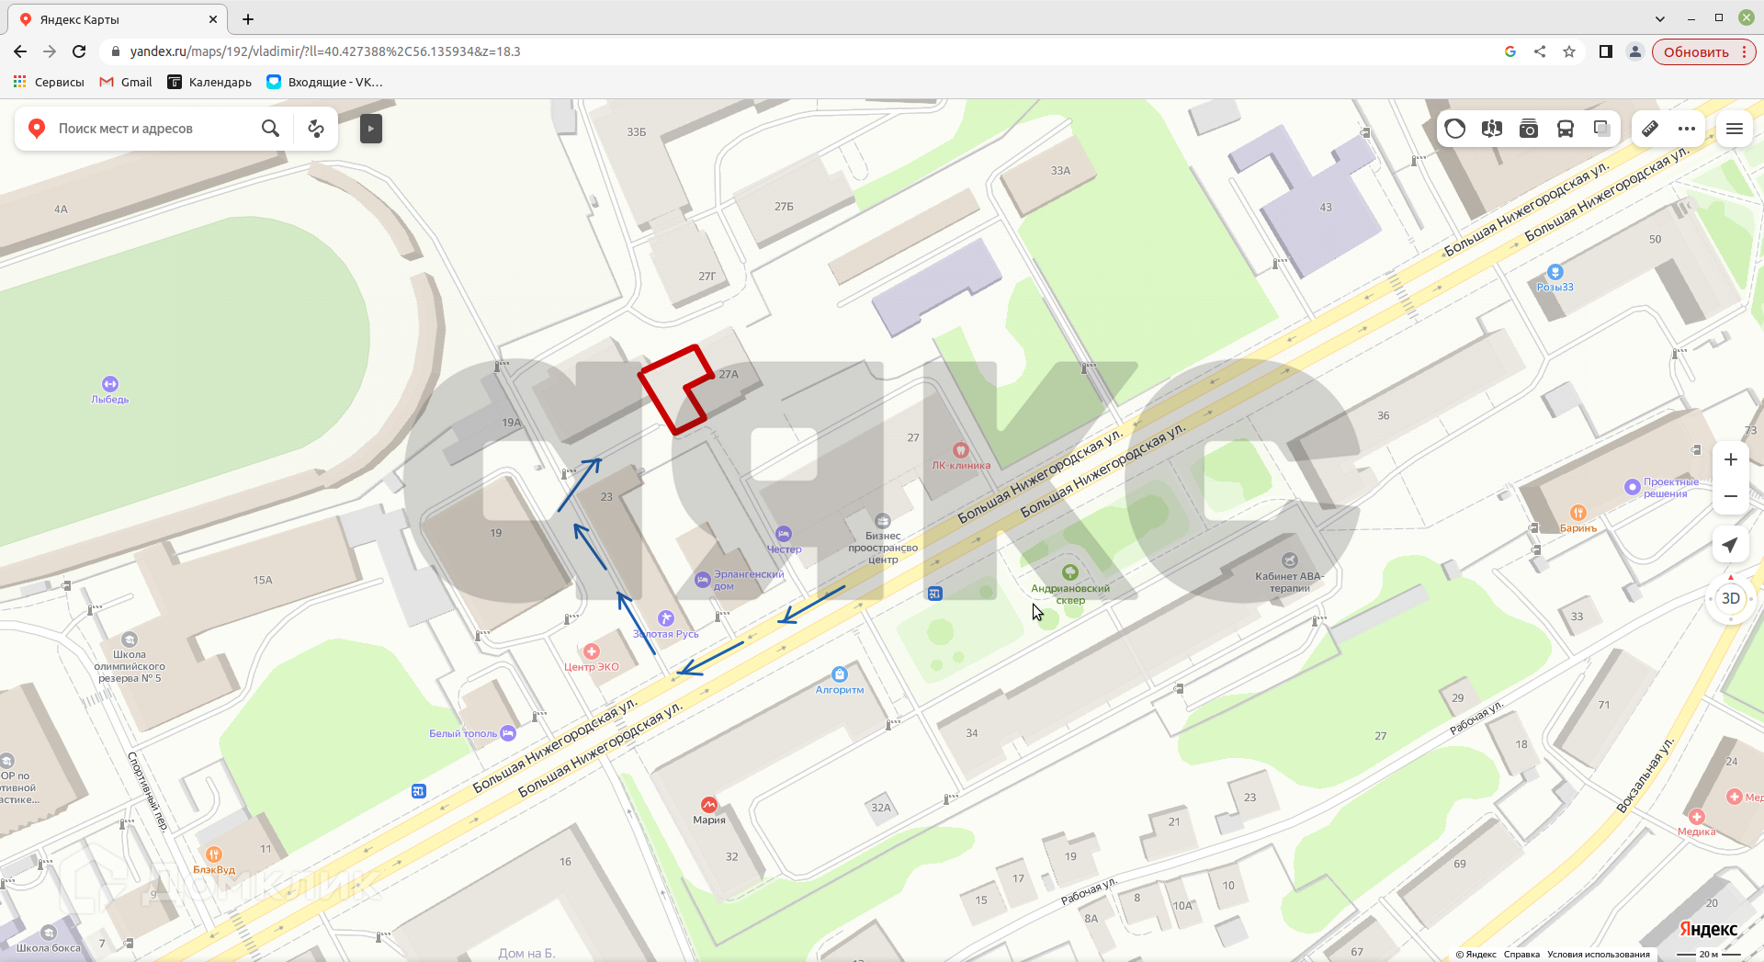The height and width of the screenshot is (962, 1764).
Task: Open map layers selector
Action: pos(1602,129)
